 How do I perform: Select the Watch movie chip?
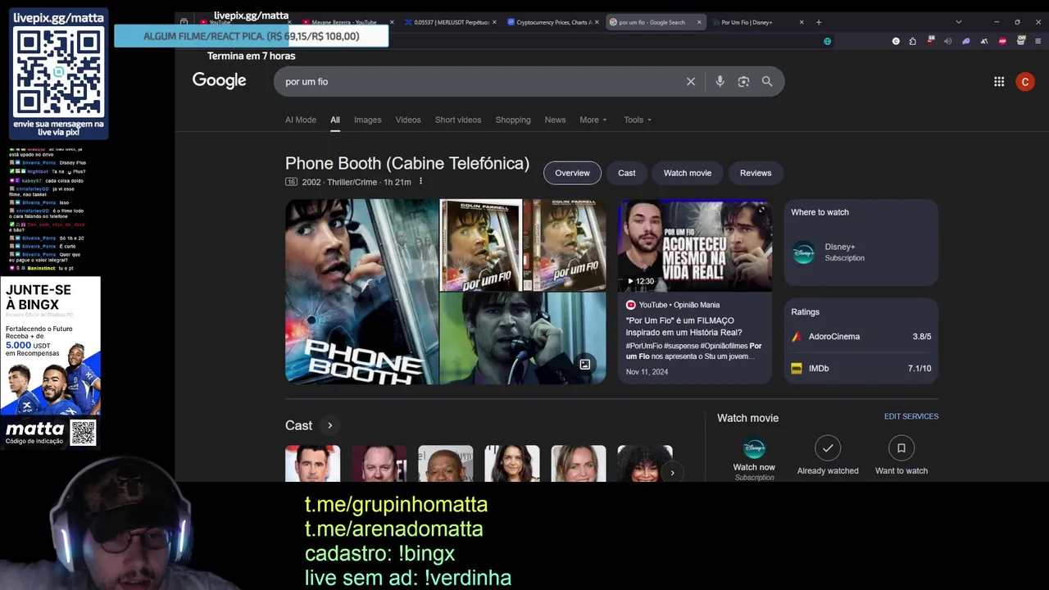point(688,173)
